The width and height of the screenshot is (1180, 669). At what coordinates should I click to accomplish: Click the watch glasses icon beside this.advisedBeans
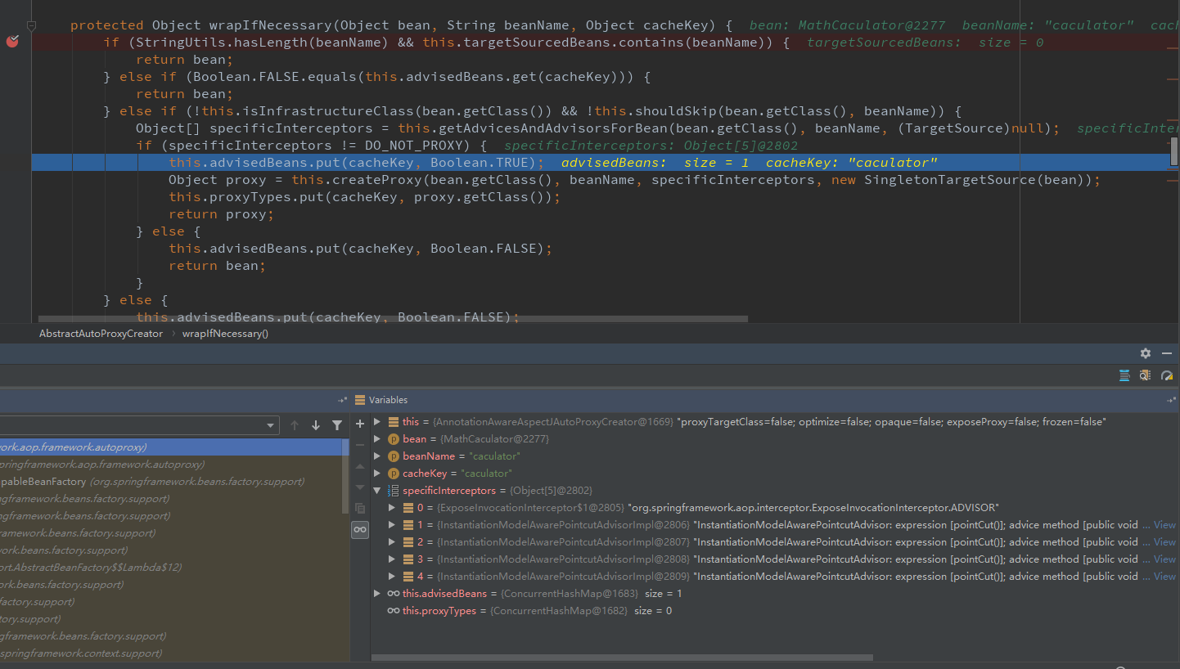point(394,594)
